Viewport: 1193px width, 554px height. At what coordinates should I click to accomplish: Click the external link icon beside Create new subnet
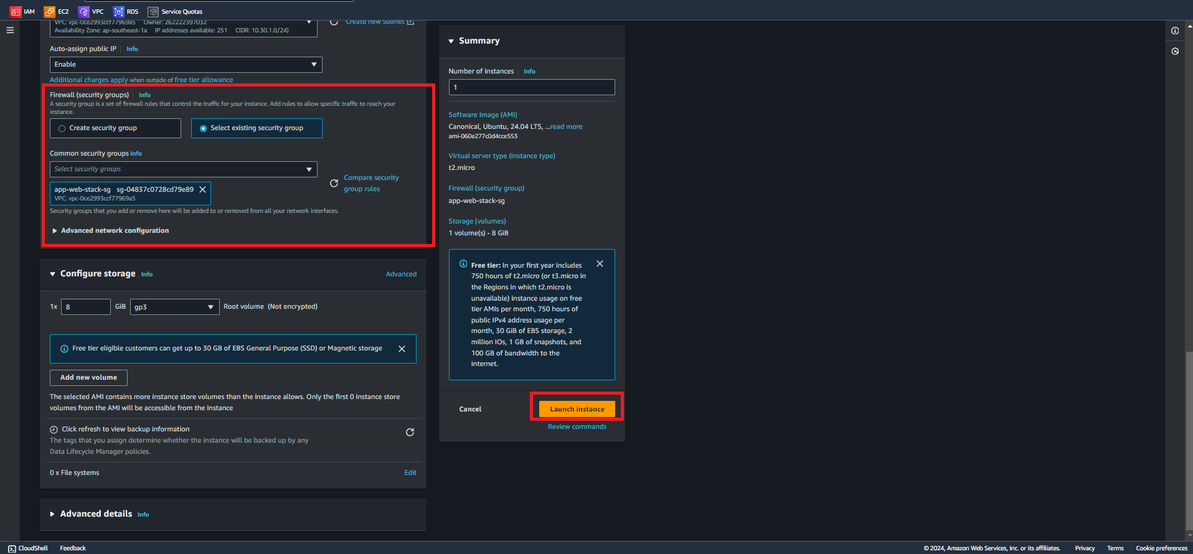(410, 22)
